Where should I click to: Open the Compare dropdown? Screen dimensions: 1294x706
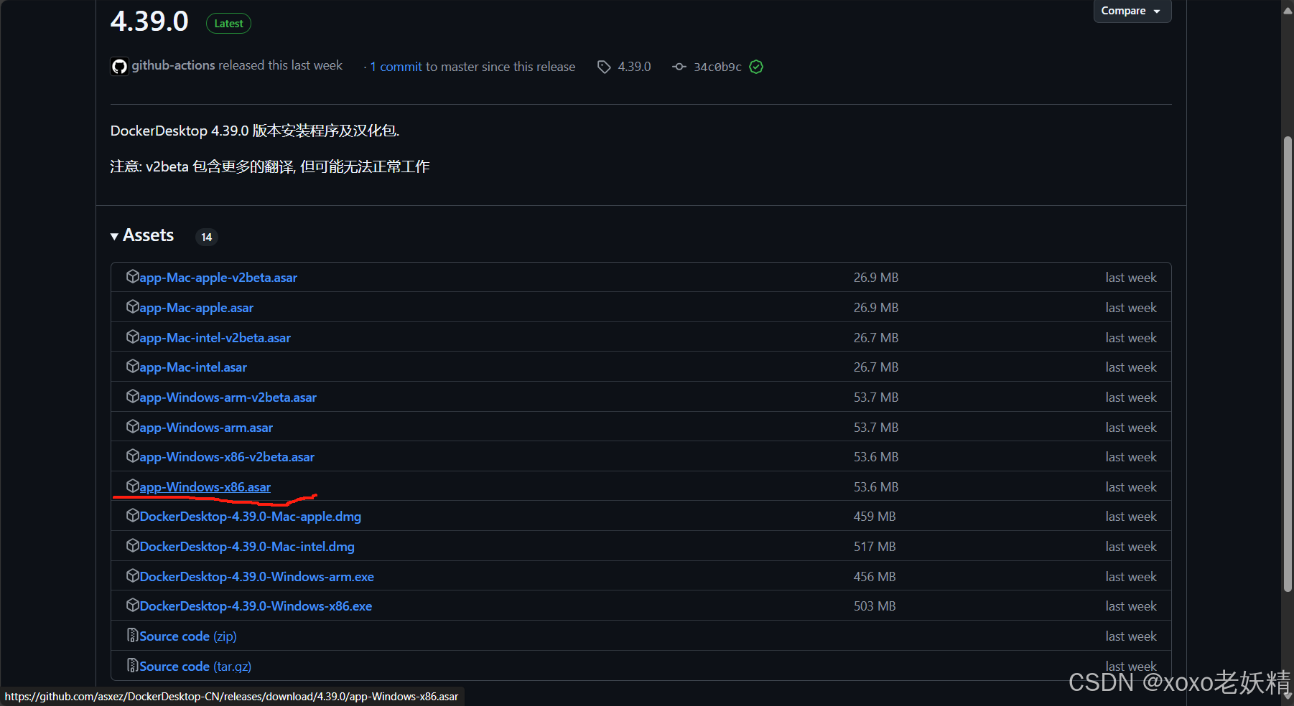(x=1132, y=11)
